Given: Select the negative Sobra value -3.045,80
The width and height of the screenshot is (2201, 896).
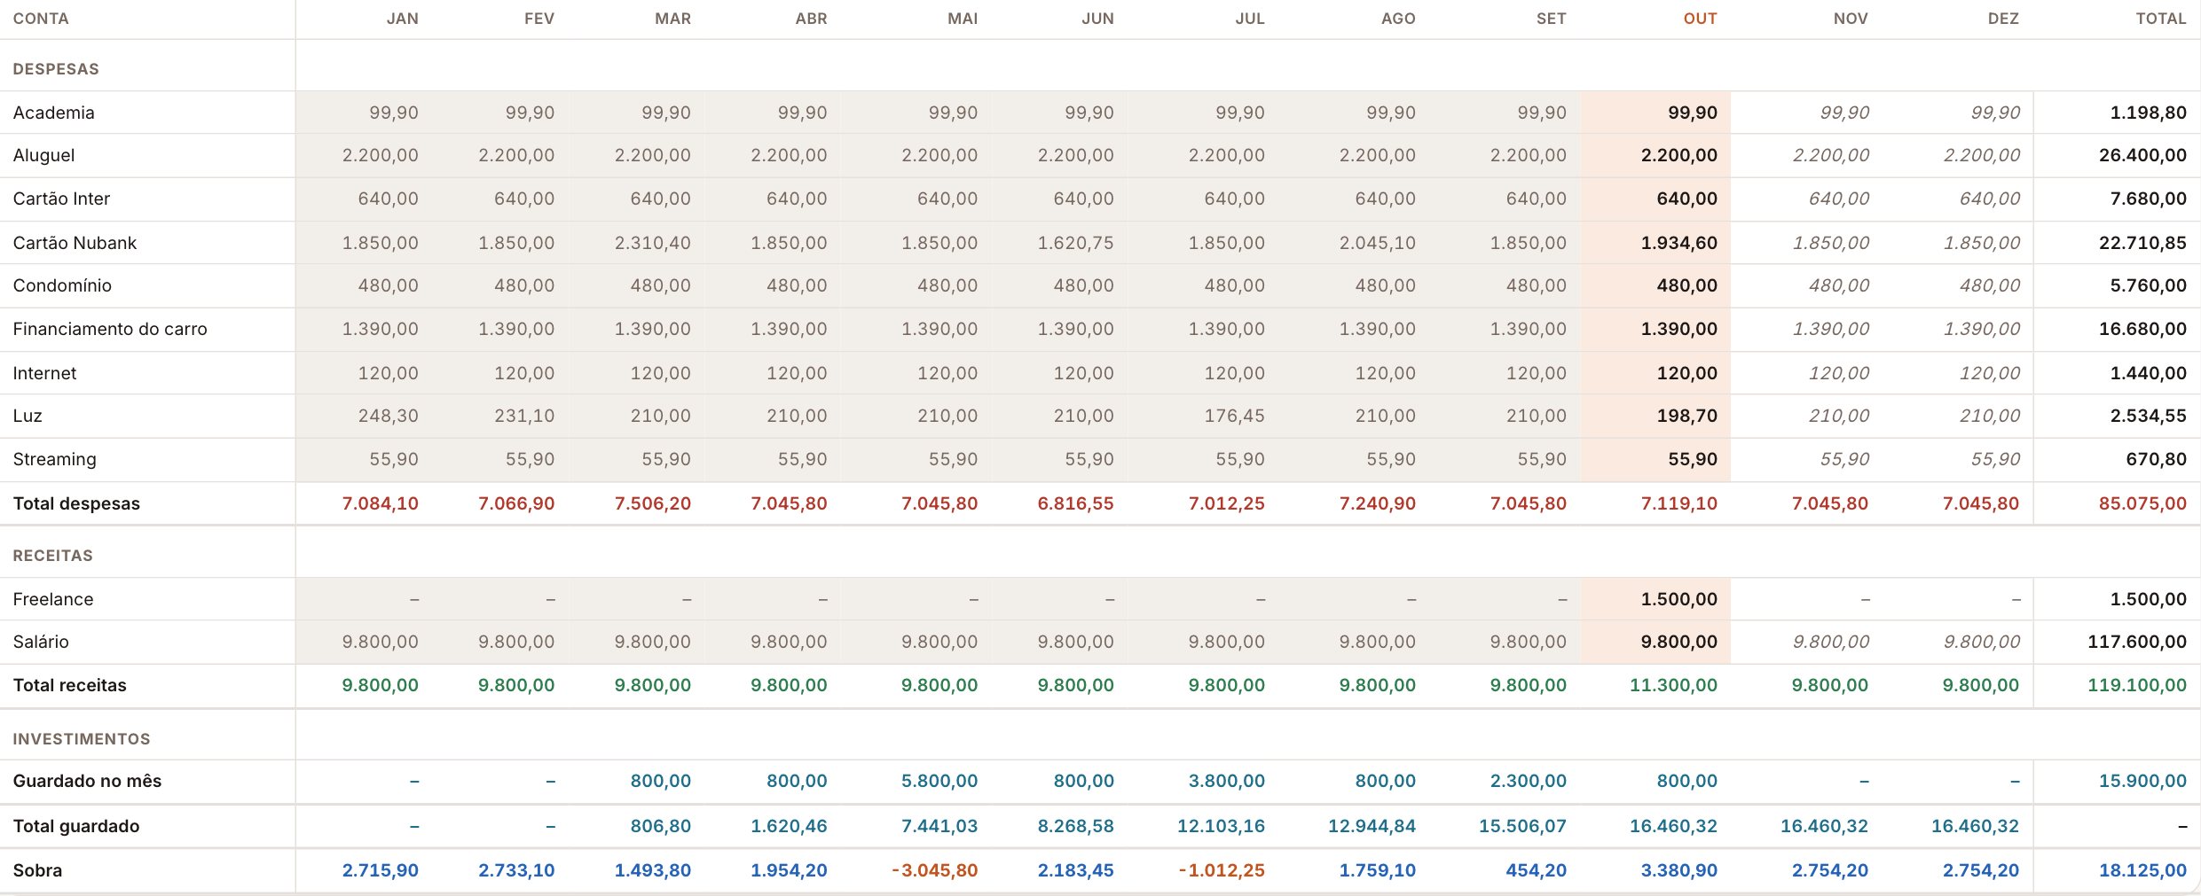Looking at the screenshot, I should click(x=934, y=870).
